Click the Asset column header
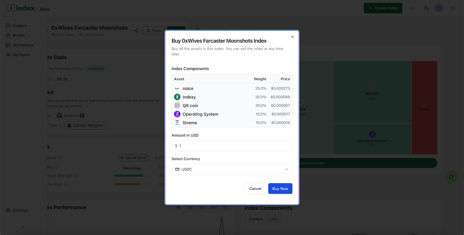Screen dimensions: 464x235 (179, 79)
